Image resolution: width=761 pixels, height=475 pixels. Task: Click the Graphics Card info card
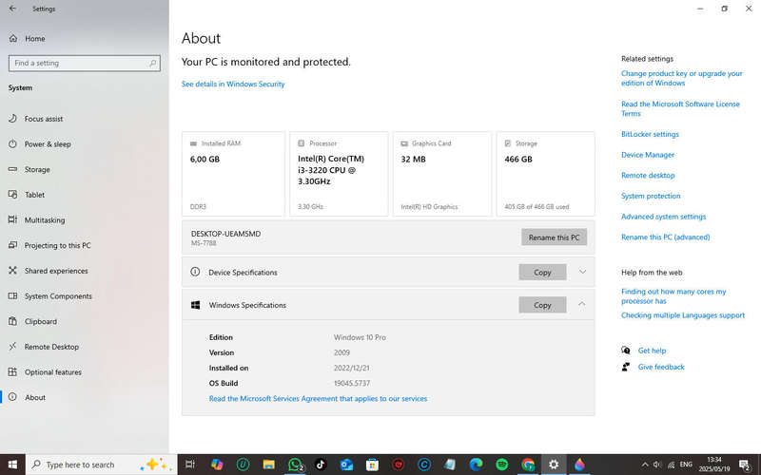click(x=442, y=174)
